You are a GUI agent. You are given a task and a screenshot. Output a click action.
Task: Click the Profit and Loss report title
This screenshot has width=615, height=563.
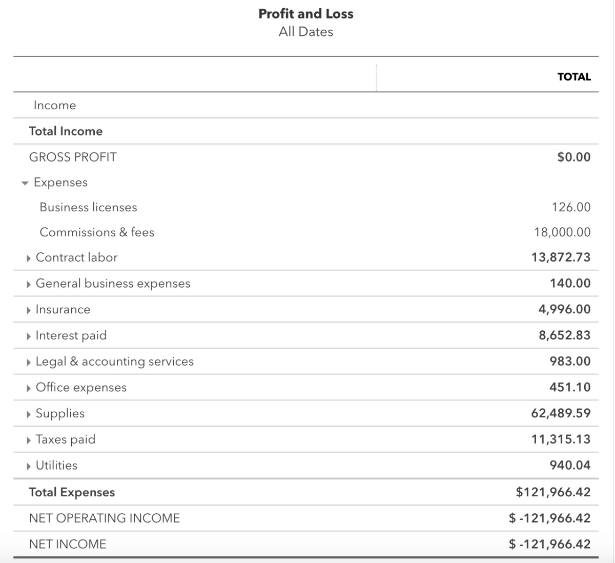coord(306,14)
